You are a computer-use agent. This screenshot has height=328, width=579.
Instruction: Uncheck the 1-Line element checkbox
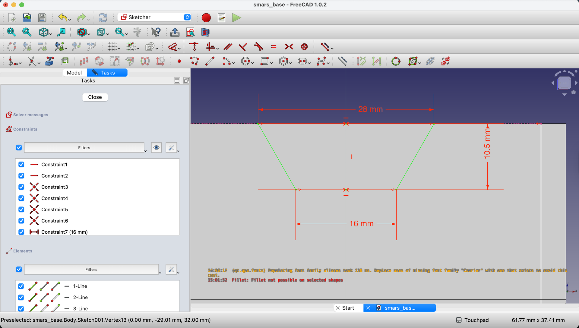click(21, 286)
